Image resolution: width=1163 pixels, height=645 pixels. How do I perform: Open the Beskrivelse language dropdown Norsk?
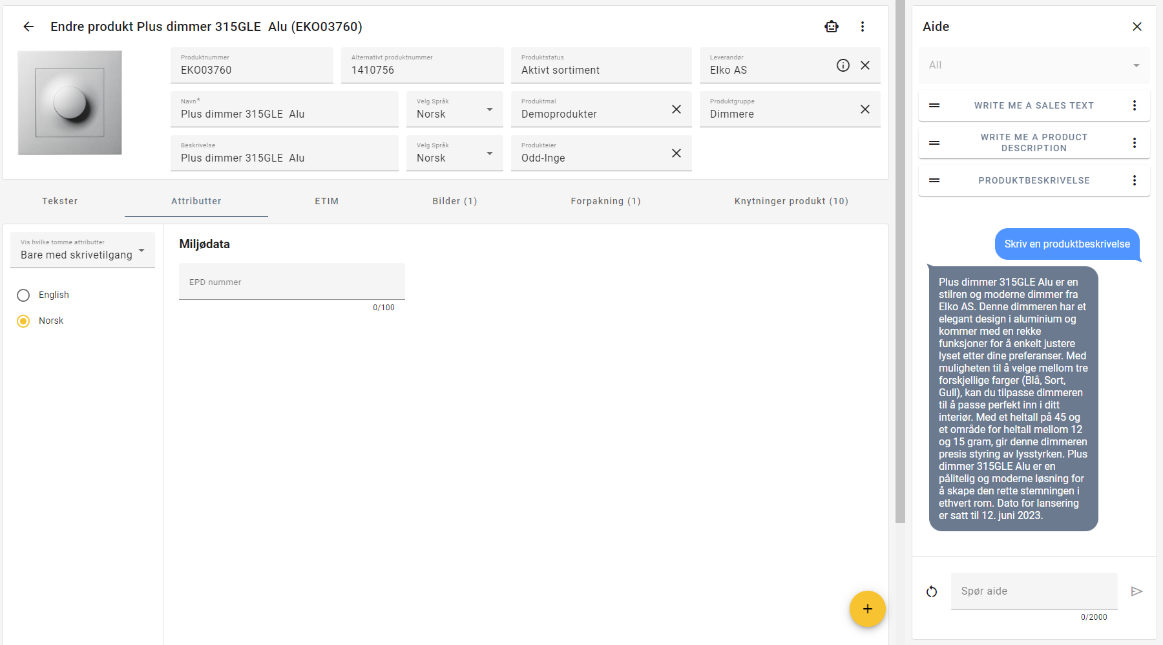[x=455, y=153]
